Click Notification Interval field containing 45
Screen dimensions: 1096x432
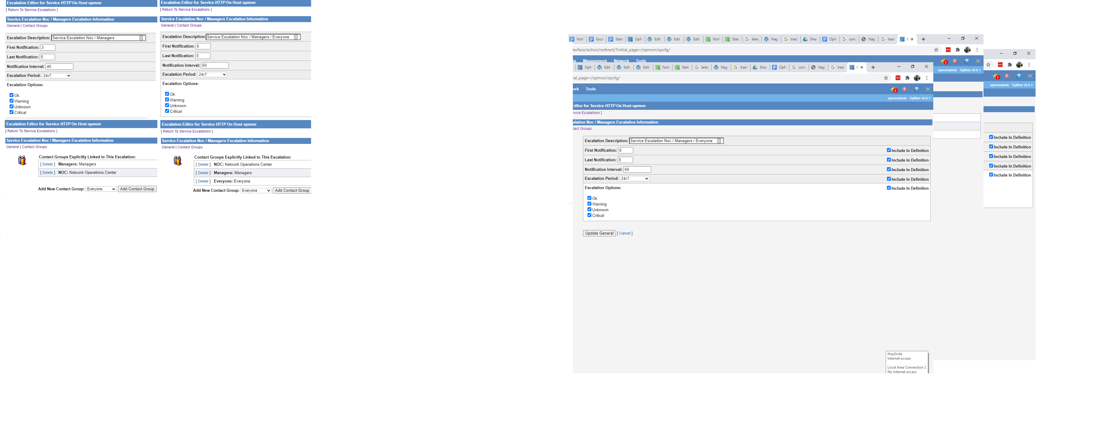click(x=59, y=67)
